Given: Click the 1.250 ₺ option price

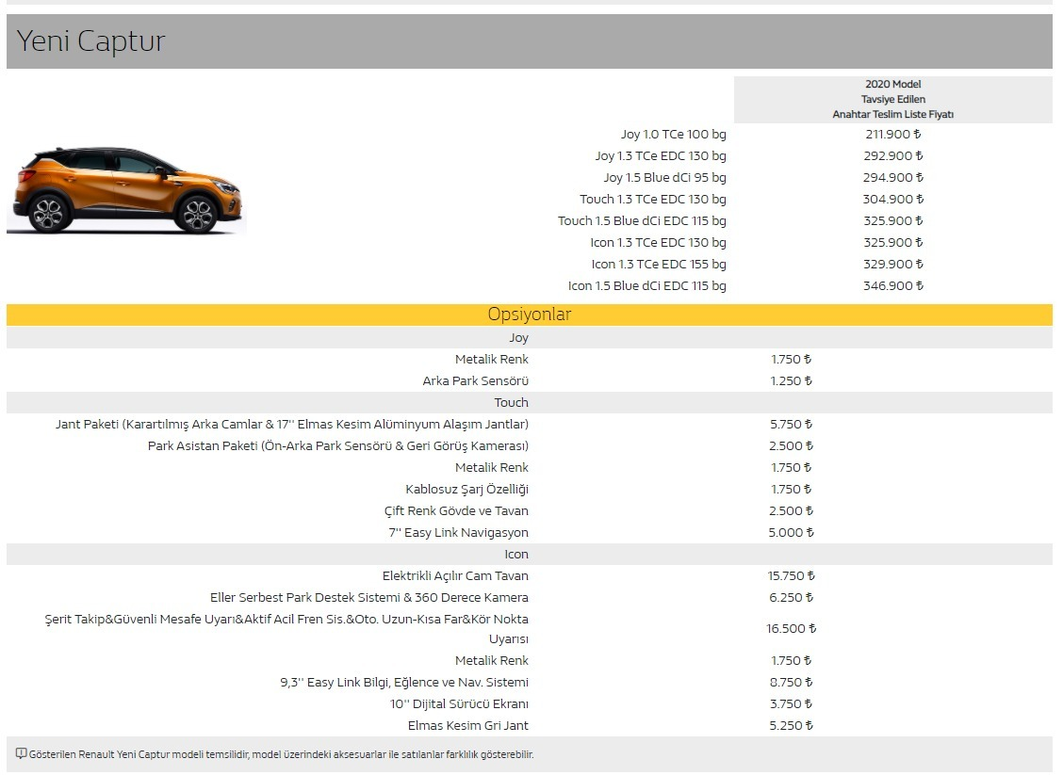Looking at the screenshot, I should tap(791, 380).
